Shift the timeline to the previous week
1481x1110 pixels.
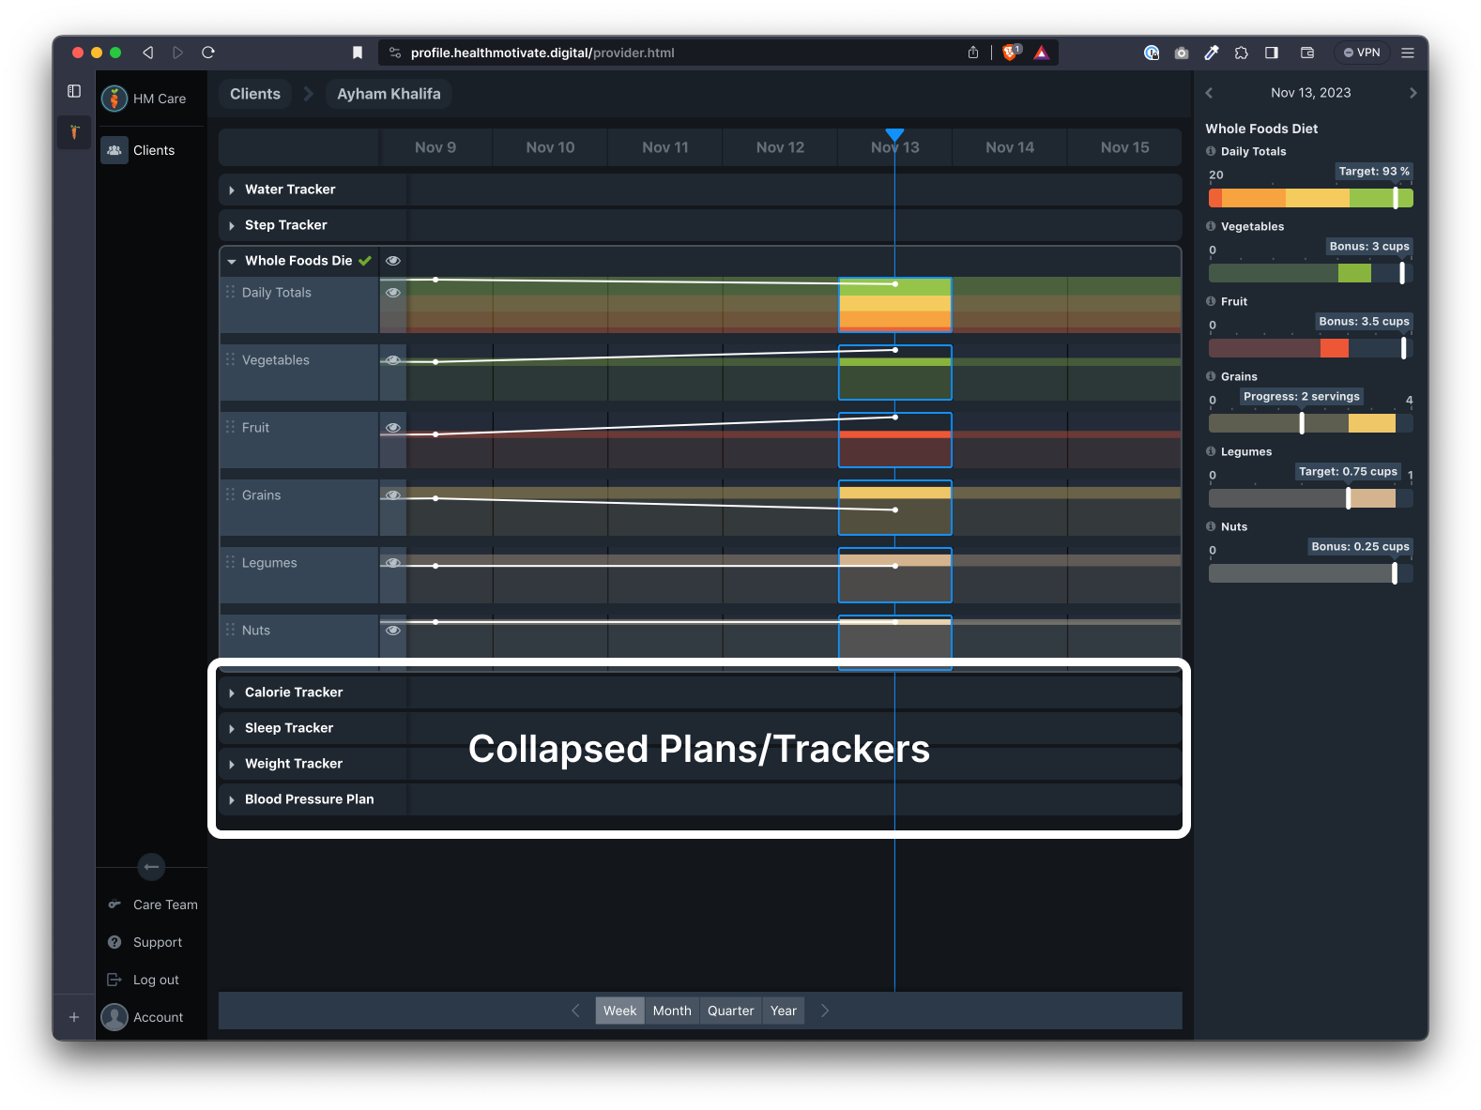[575, 1011]
